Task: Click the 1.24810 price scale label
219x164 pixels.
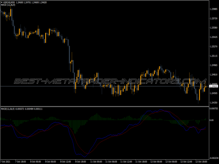Action: tap(214, 75)
